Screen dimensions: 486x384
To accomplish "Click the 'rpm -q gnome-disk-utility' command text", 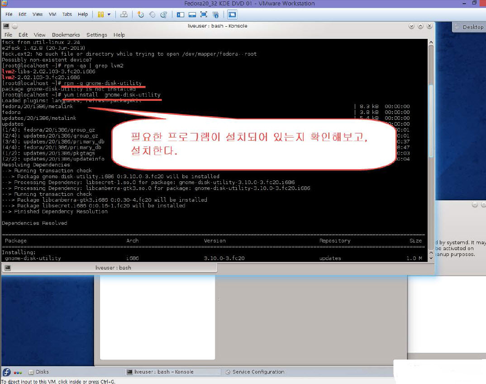I will coord(103,83).
